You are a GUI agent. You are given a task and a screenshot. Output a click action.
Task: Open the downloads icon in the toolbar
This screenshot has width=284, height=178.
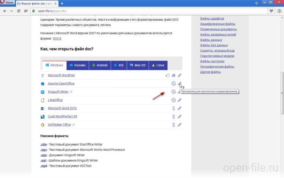[x=279, y=11]
